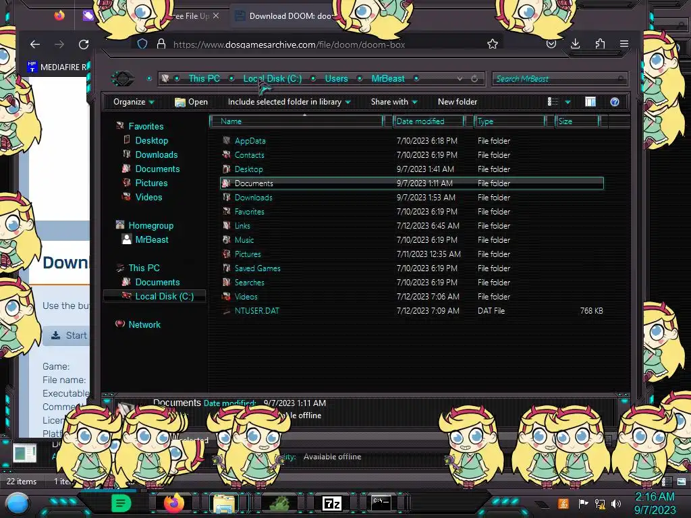
Task: Open Firefox extensions icon
Action: (600, 44)
